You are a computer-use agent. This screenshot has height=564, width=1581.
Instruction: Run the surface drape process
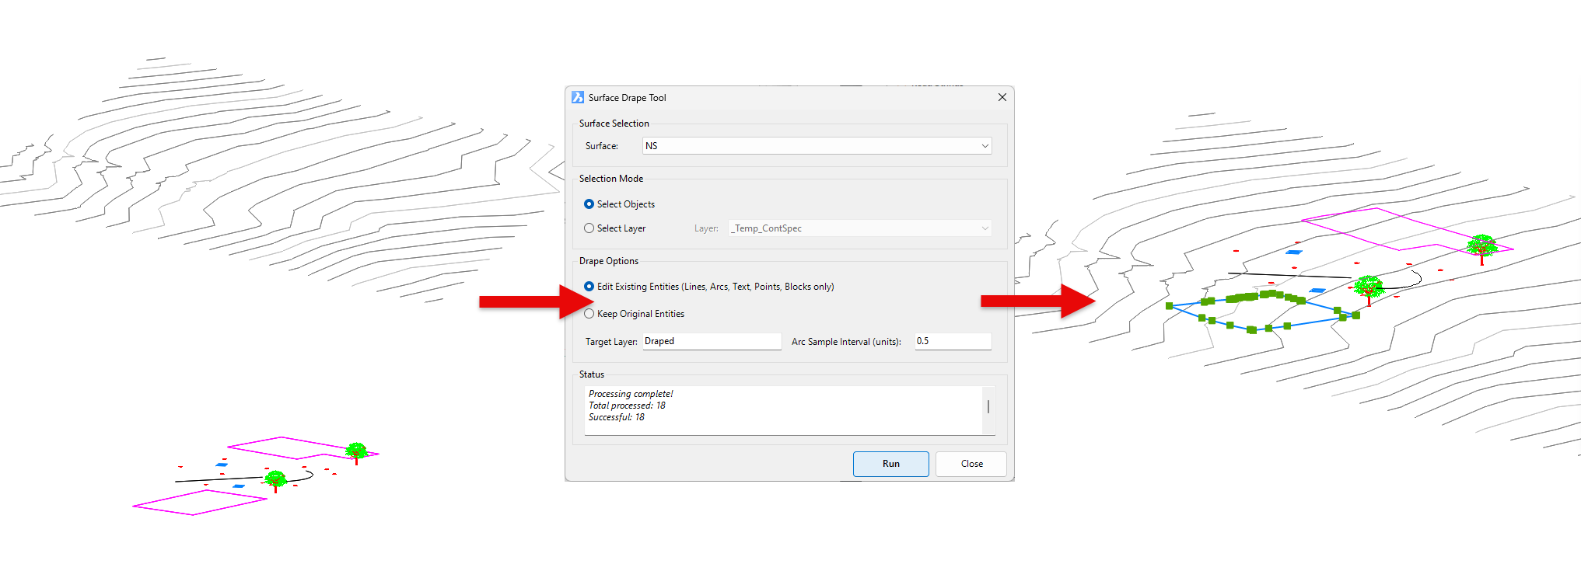coord(891,464)
